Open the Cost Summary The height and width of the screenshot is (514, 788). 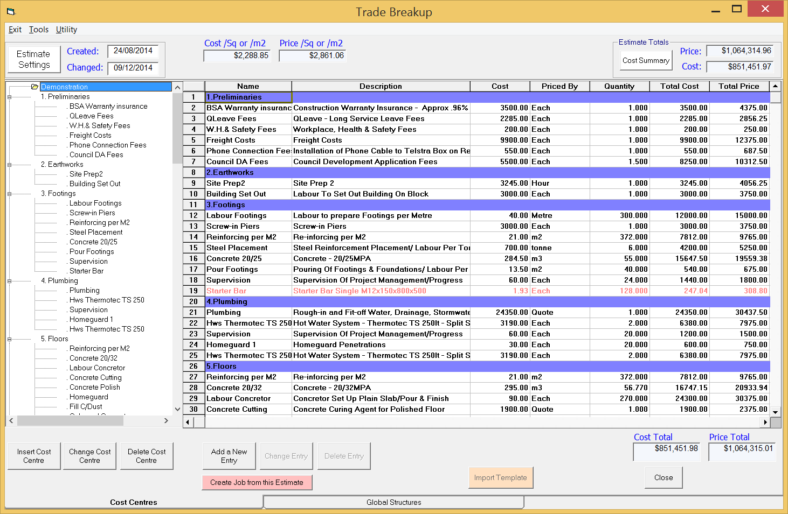(646, 60)
